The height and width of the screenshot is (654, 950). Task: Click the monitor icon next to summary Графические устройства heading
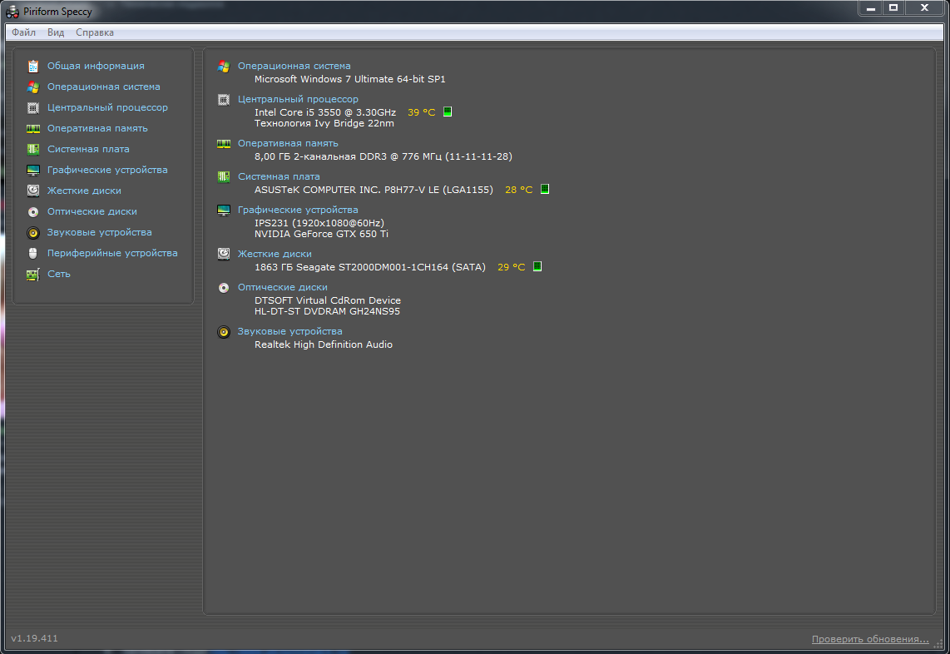224,211
